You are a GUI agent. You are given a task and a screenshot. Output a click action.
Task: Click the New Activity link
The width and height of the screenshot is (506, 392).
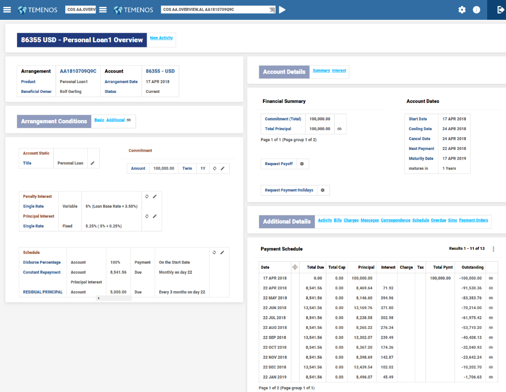pyautogui.click(x=161, y=38)
